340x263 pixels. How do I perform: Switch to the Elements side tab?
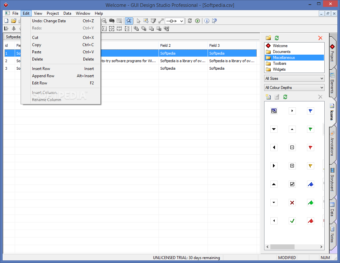[x=332, y=83]
